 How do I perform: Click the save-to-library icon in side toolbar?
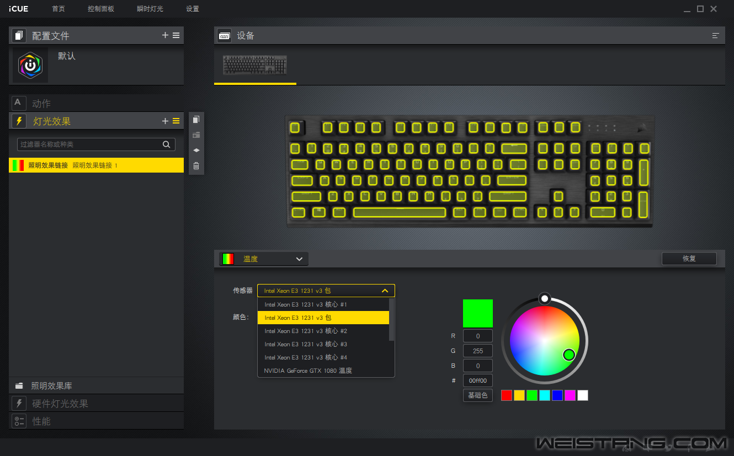coord(196,135)
